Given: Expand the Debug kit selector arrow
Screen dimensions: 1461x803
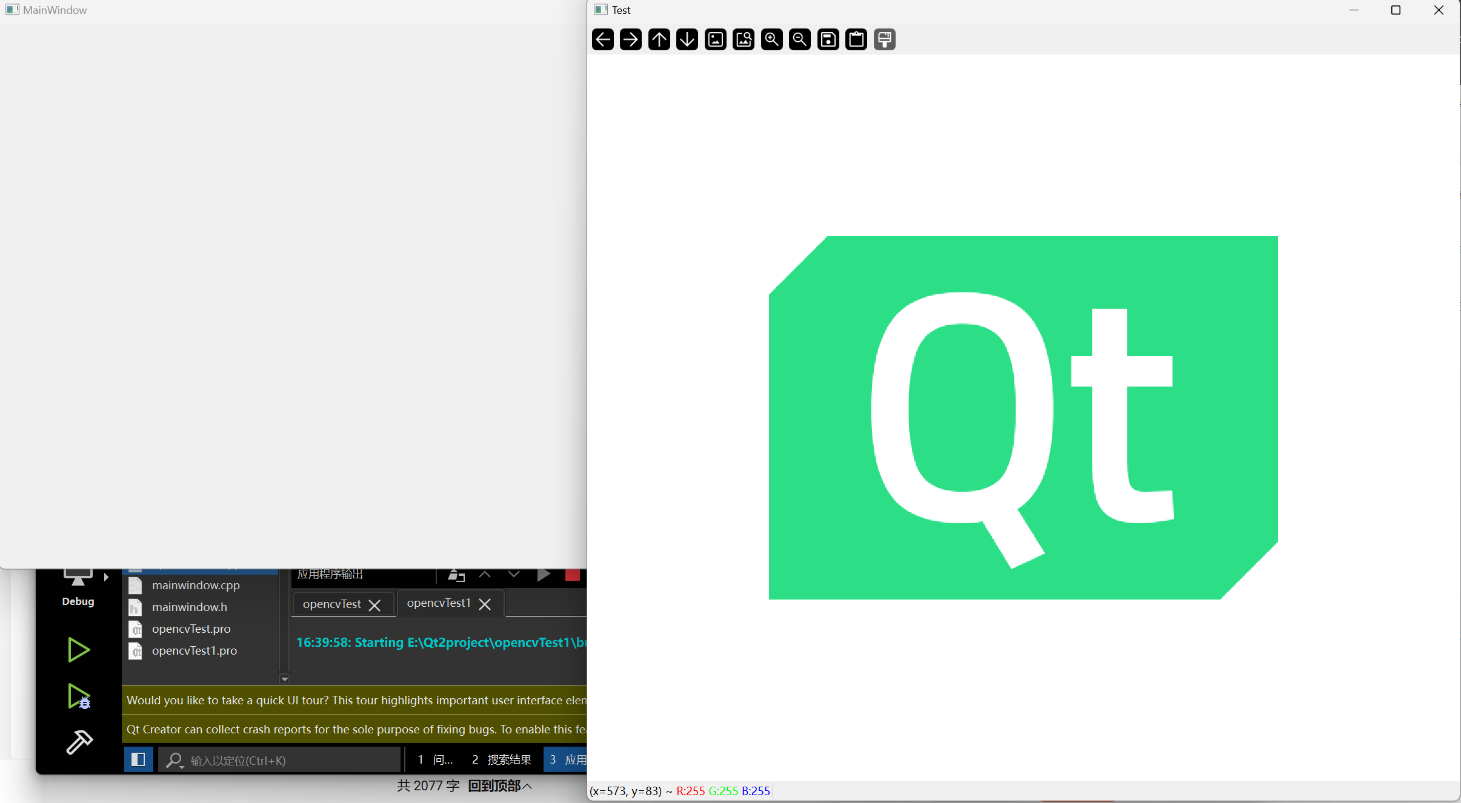Looking at the screenshot, I should (x=107, y=577).
